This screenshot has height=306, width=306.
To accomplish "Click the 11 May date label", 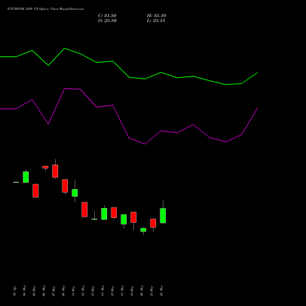I will pyautogui.click(x=73, y=291).
